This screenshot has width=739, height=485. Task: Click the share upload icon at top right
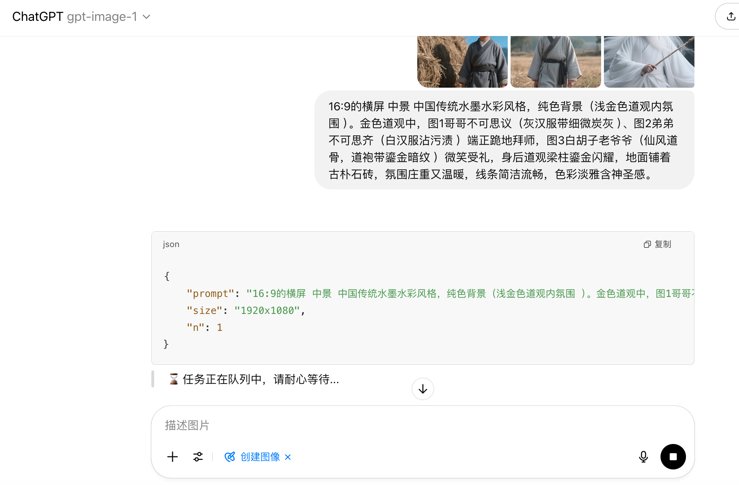[x=731, y=16]
